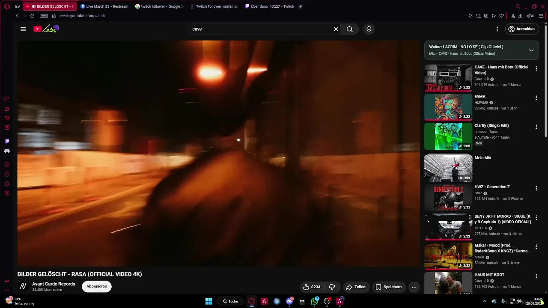The width and height of the screenshot is (548, 308).
Task: Open WhatsApp from the Windows taskbar
Action: point(315,301)
